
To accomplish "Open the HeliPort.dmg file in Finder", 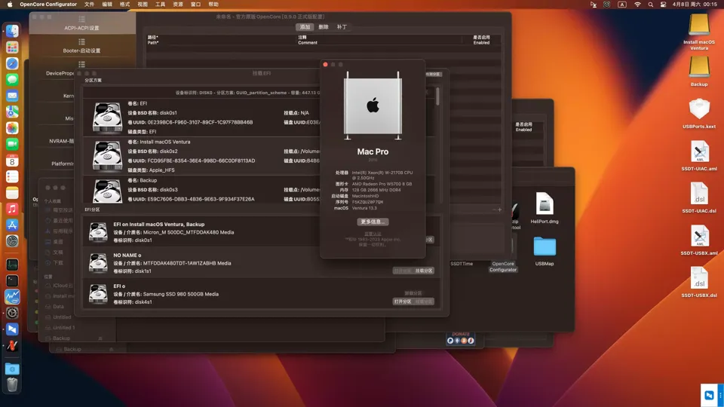I will pos(544,204).
